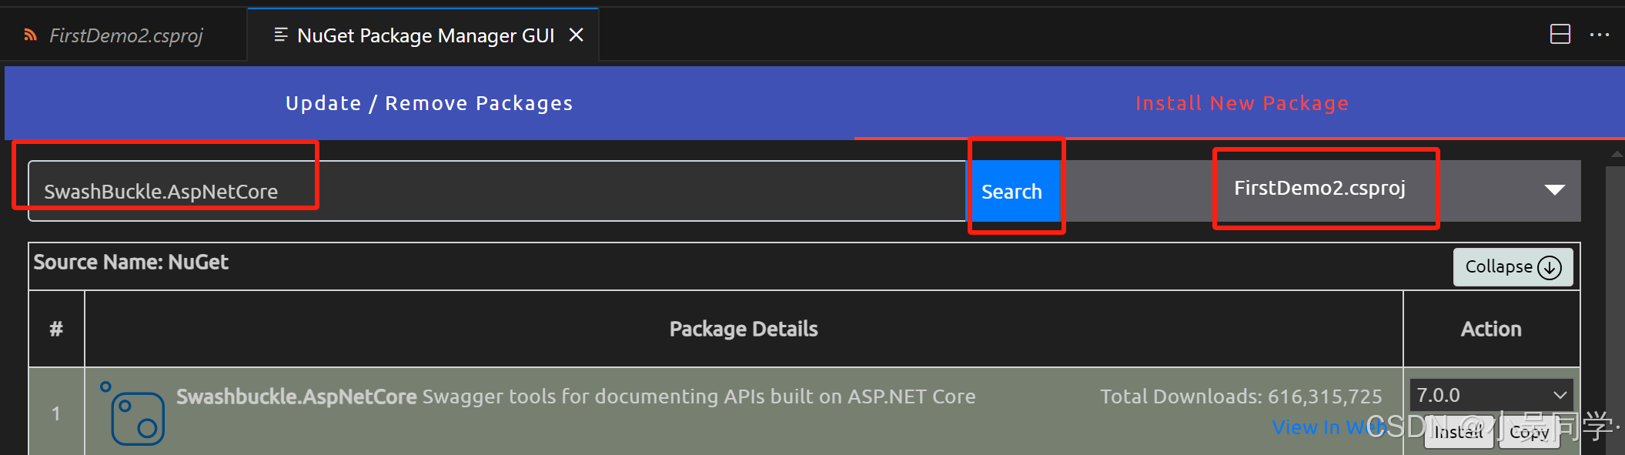Switch to Update / Remove Packages tab

tap(430, 103)
